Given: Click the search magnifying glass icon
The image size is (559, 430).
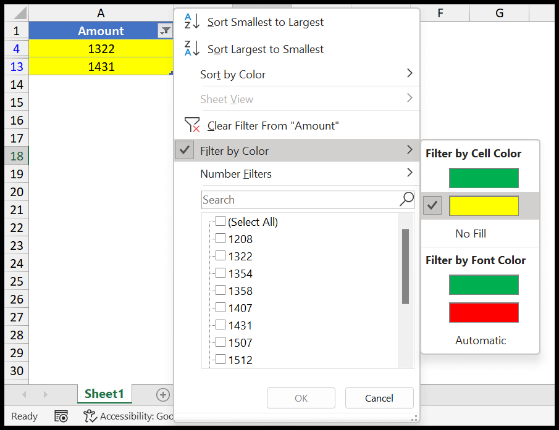Looking at the screenshot, I should pyautogui.click(x=406, y=199).
